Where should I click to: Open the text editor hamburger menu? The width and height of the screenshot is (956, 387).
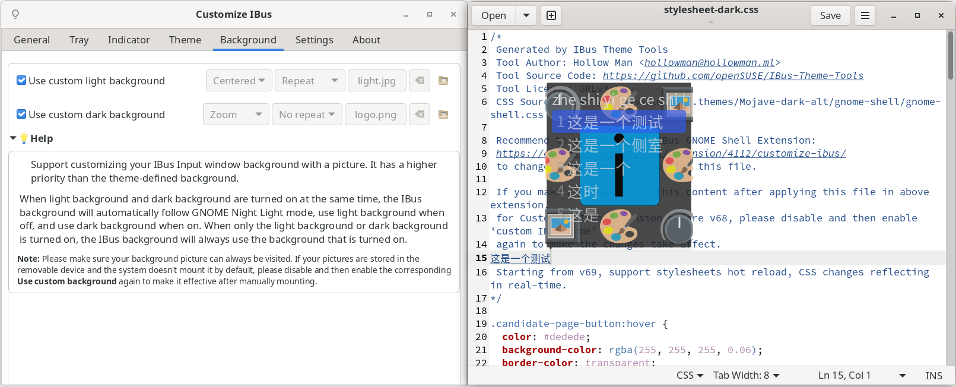[x=865, y=15]
